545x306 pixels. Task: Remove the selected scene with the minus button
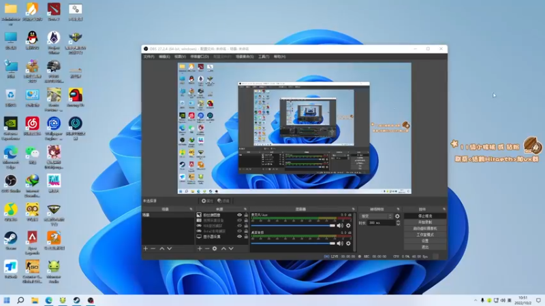click(153, 249)
